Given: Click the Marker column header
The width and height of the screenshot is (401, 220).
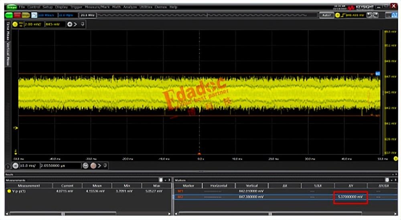Looking at the screenshot, I should (188, 186).
